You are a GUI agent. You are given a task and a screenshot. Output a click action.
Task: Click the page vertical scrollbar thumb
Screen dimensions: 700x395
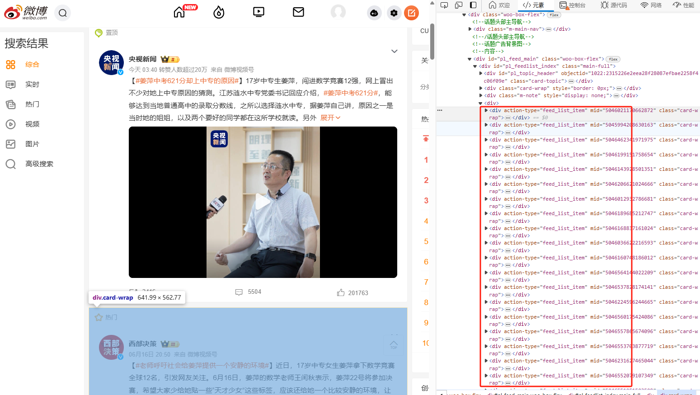(432, 42)
